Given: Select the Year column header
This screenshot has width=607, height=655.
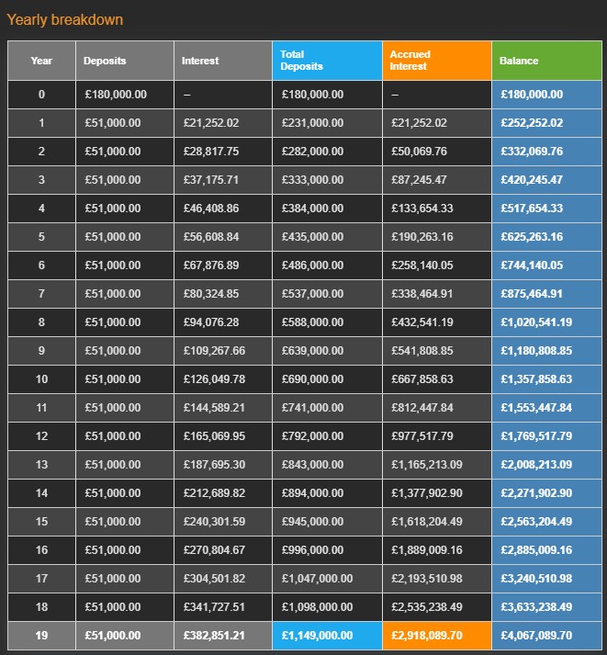Looking at the screenshot, I should (41, 61).
